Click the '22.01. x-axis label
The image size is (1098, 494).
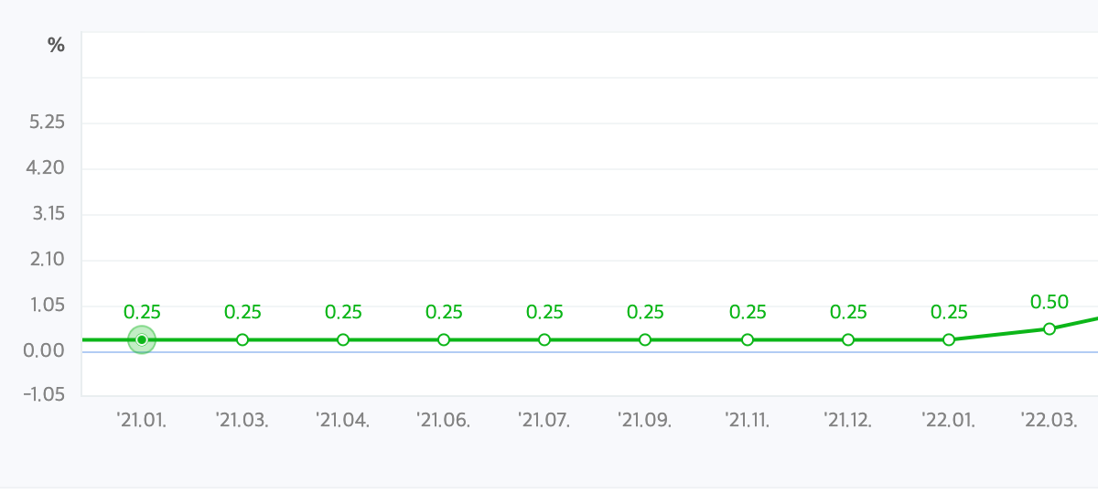[949, 421]
